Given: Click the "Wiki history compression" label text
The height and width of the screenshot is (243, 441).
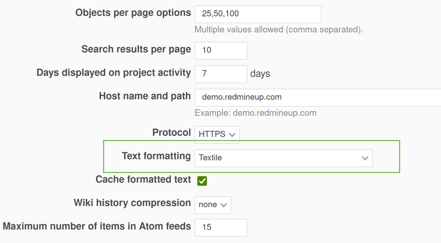Looking at the screenshot, I should [x=132, y=203].
